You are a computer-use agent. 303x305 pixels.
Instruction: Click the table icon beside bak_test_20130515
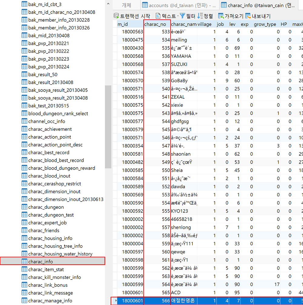[x=24, y=106]
